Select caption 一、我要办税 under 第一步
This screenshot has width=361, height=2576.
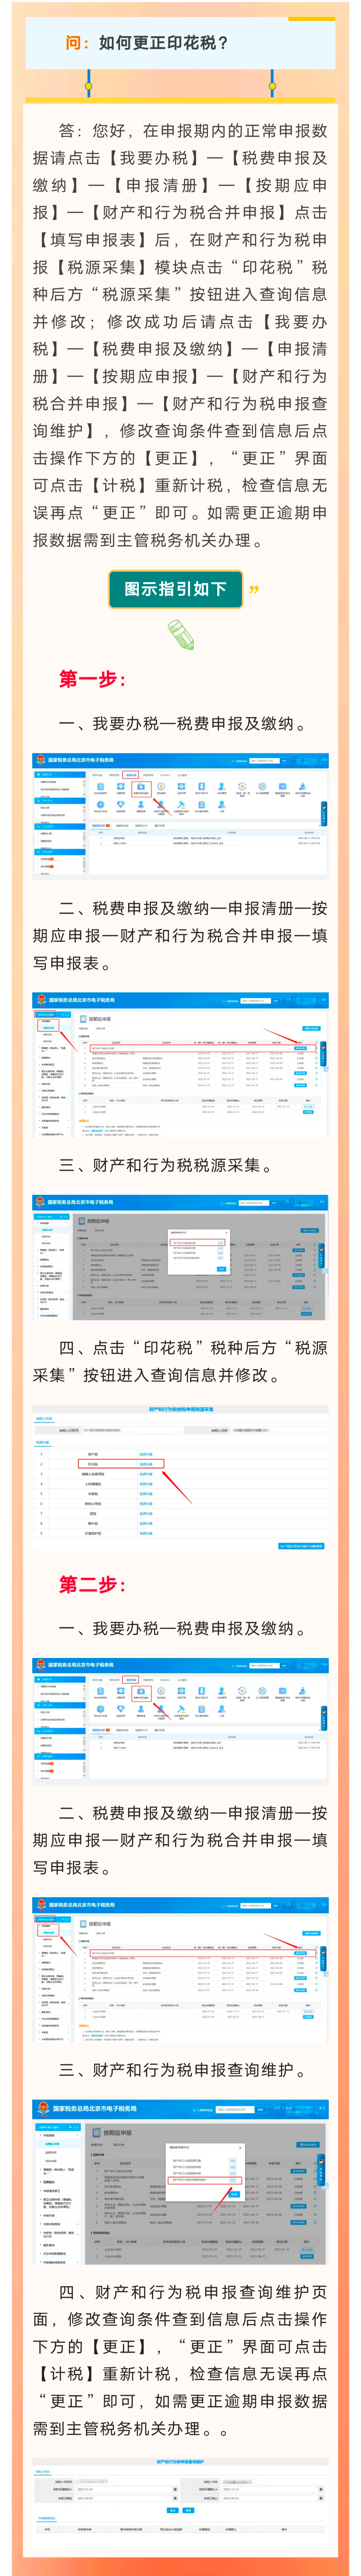183,724
